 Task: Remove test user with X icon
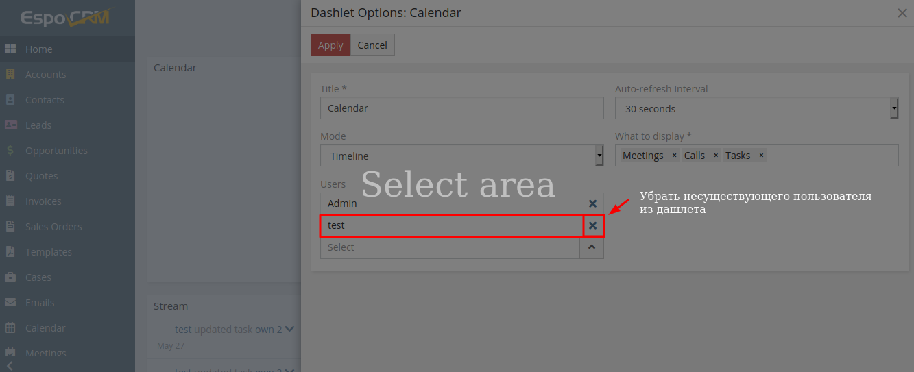click(x=592, y=225)
